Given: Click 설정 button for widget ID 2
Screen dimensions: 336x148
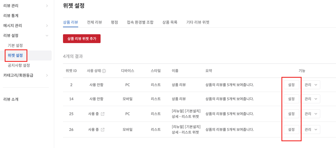Looking at the screenshot, I should click(292, 85).
